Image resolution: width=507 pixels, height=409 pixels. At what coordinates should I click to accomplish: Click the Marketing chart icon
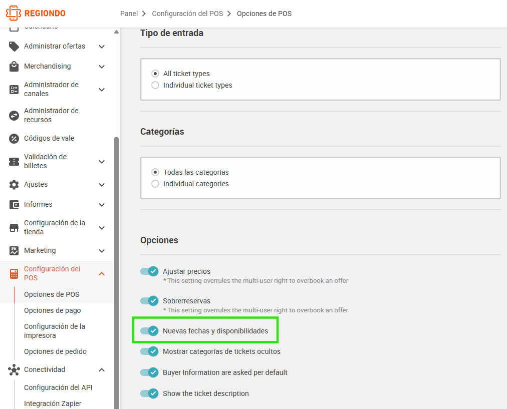pos(14,251)
